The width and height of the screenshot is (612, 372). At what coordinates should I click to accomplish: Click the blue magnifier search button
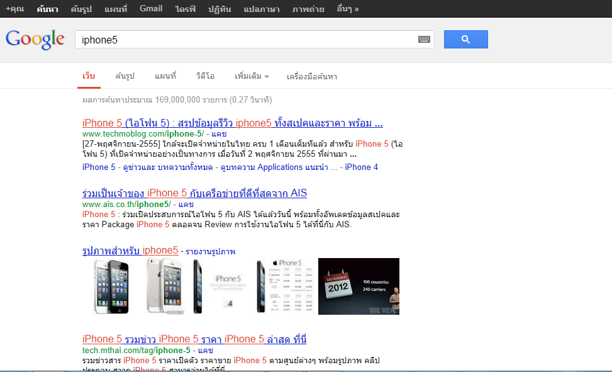coord(465,39)
